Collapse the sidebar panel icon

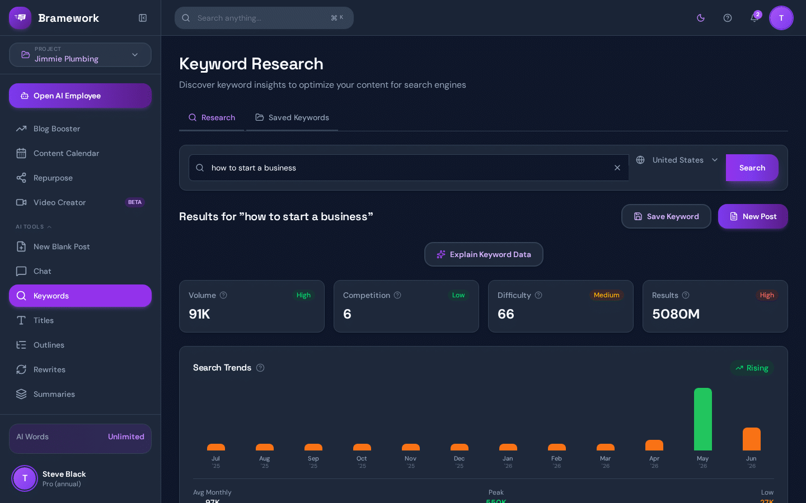(x=143, y=18)
